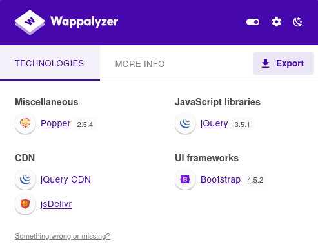This screenshot has height=249, width=318.
Task: Click the Popper icon
Action: click(x=25, y=123)
